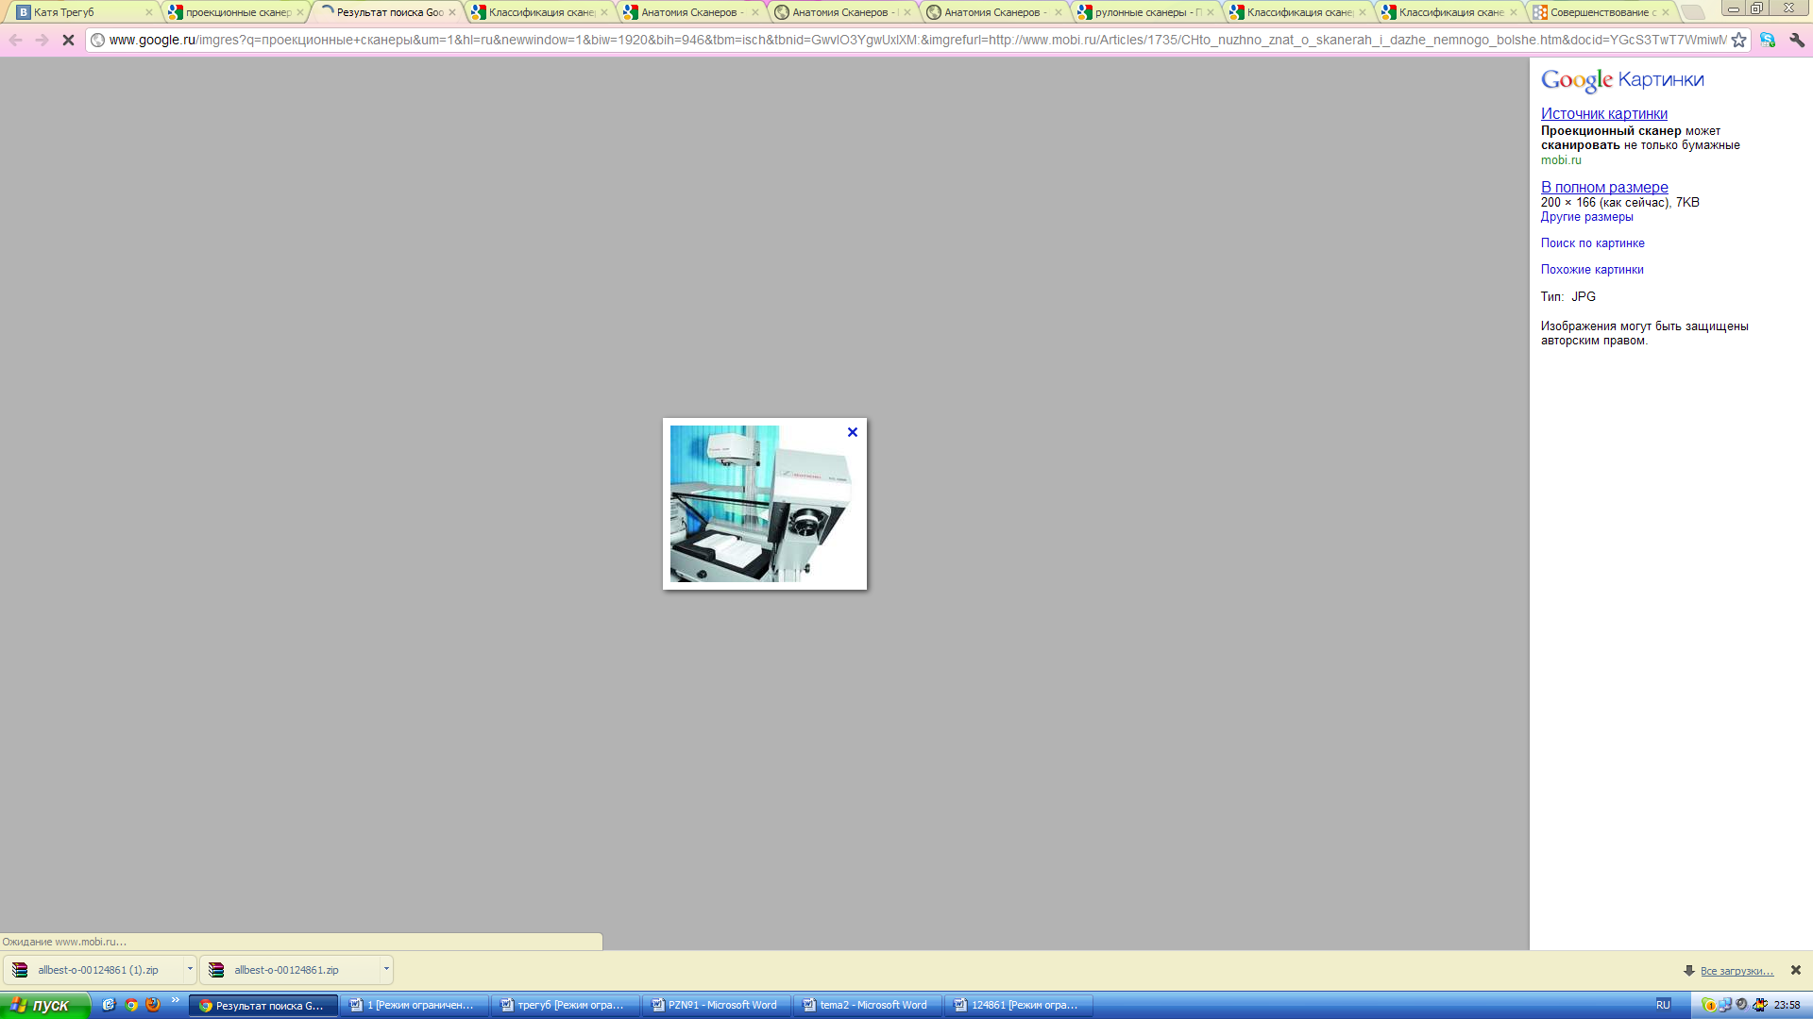The width and height of the screenshot is (1813, 1019).
Task: Click the Chrome quick launch icon
Action: [x=131, y=1005]
